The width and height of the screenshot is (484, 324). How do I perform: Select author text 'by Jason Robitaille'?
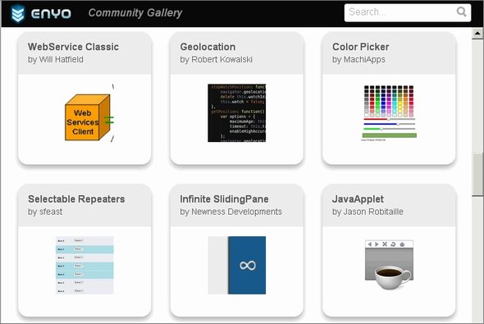(368, 212)
